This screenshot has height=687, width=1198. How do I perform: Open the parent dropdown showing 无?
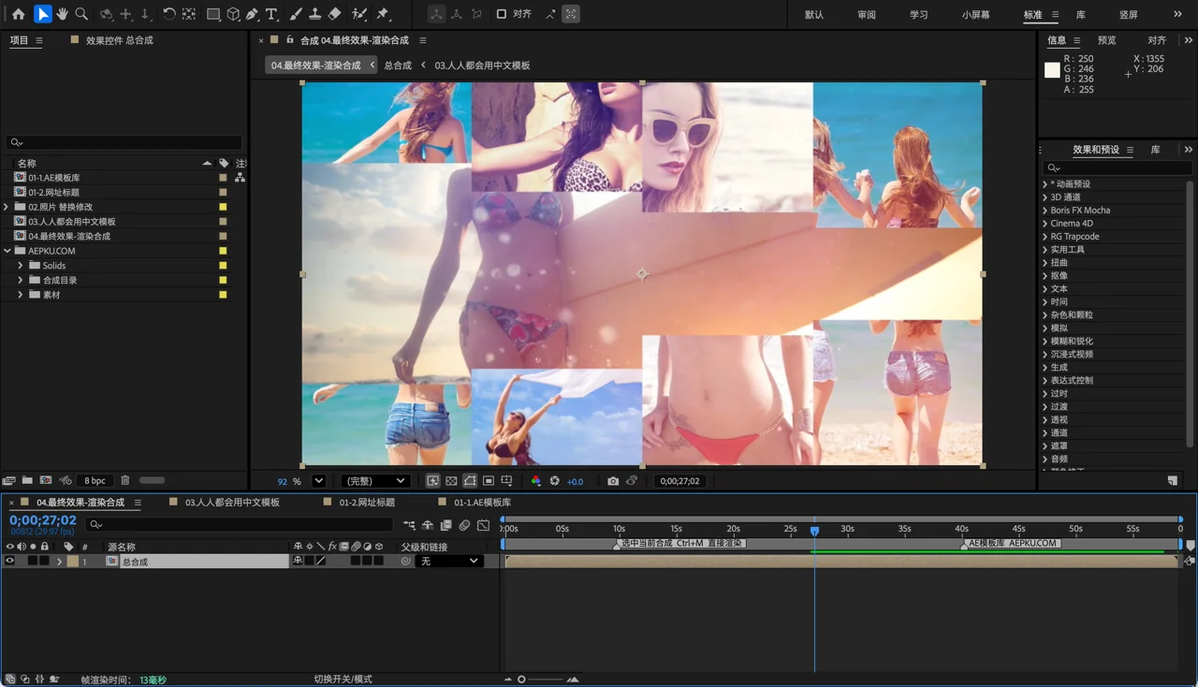448,562
